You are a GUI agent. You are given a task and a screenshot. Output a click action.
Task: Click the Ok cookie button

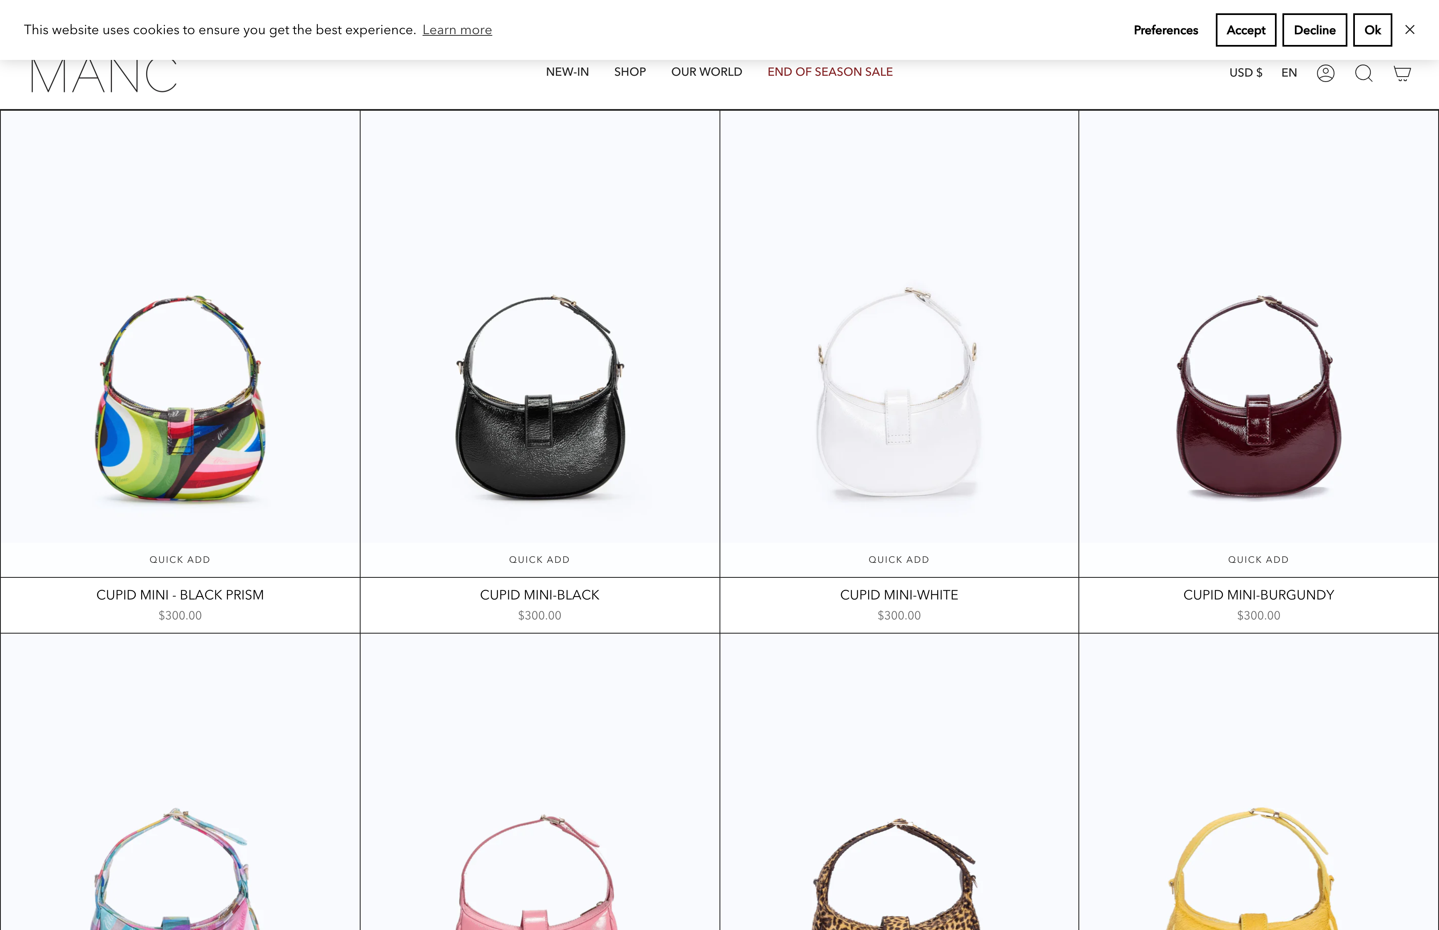point(1372,30)
